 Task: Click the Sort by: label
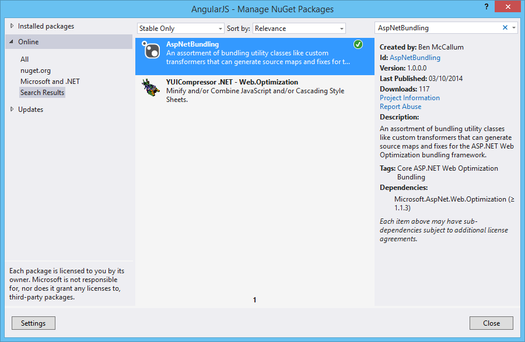tap(239, 29)
